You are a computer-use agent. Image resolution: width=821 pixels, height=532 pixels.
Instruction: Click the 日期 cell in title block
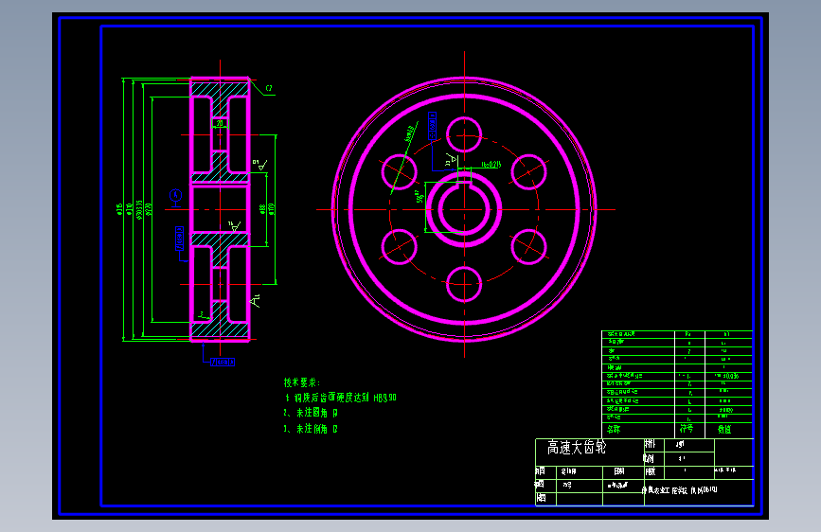619,471
